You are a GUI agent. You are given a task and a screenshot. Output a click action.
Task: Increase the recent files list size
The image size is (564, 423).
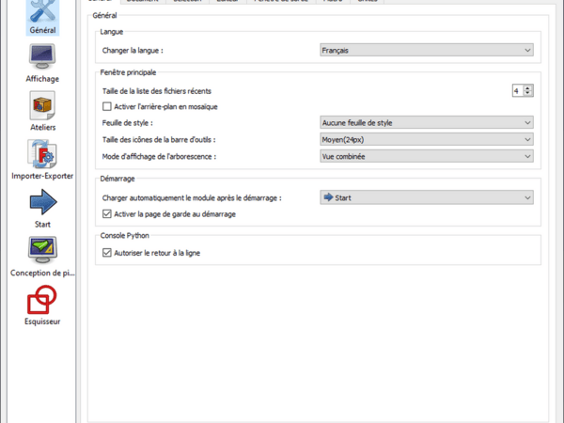529,87
